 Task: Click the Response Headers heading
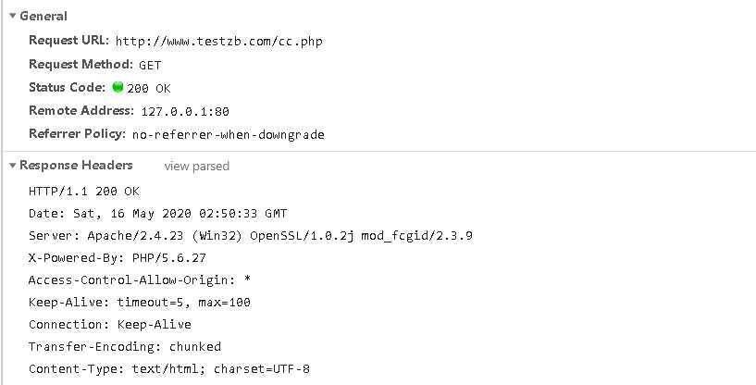(x=76, y=165)
